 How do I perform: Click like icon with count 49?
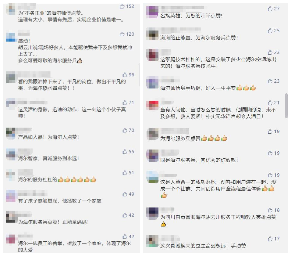click(125, 194)
